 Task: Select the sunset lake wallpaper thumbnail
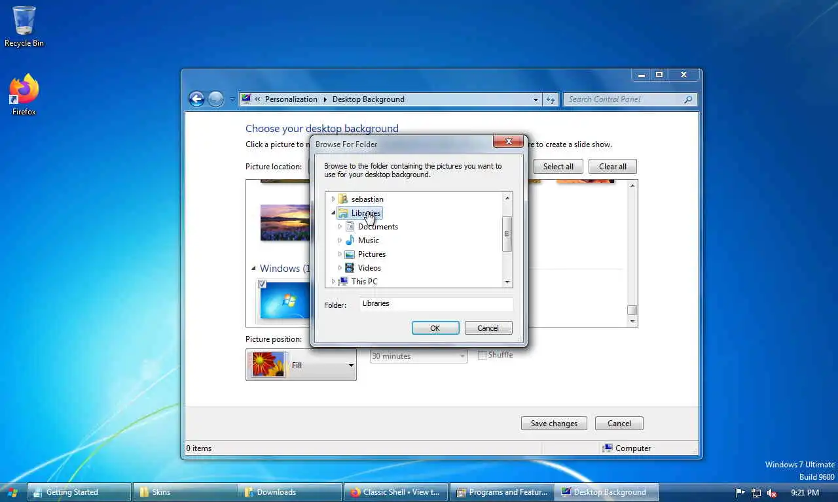click(285, 222)
